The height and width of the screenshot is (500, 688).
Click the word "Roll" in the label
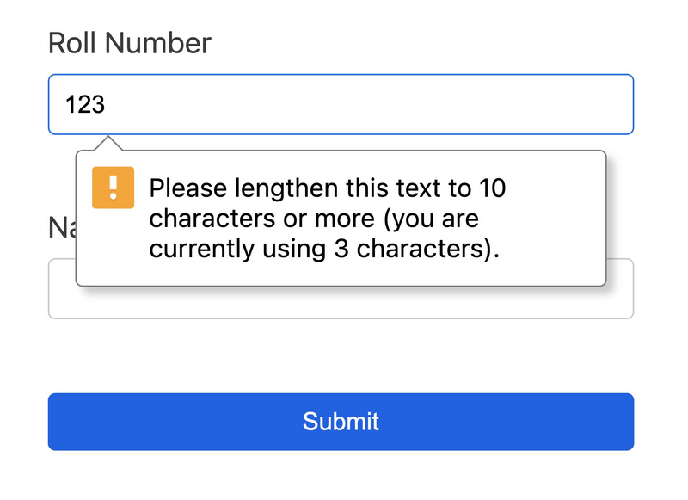[70, 43]
